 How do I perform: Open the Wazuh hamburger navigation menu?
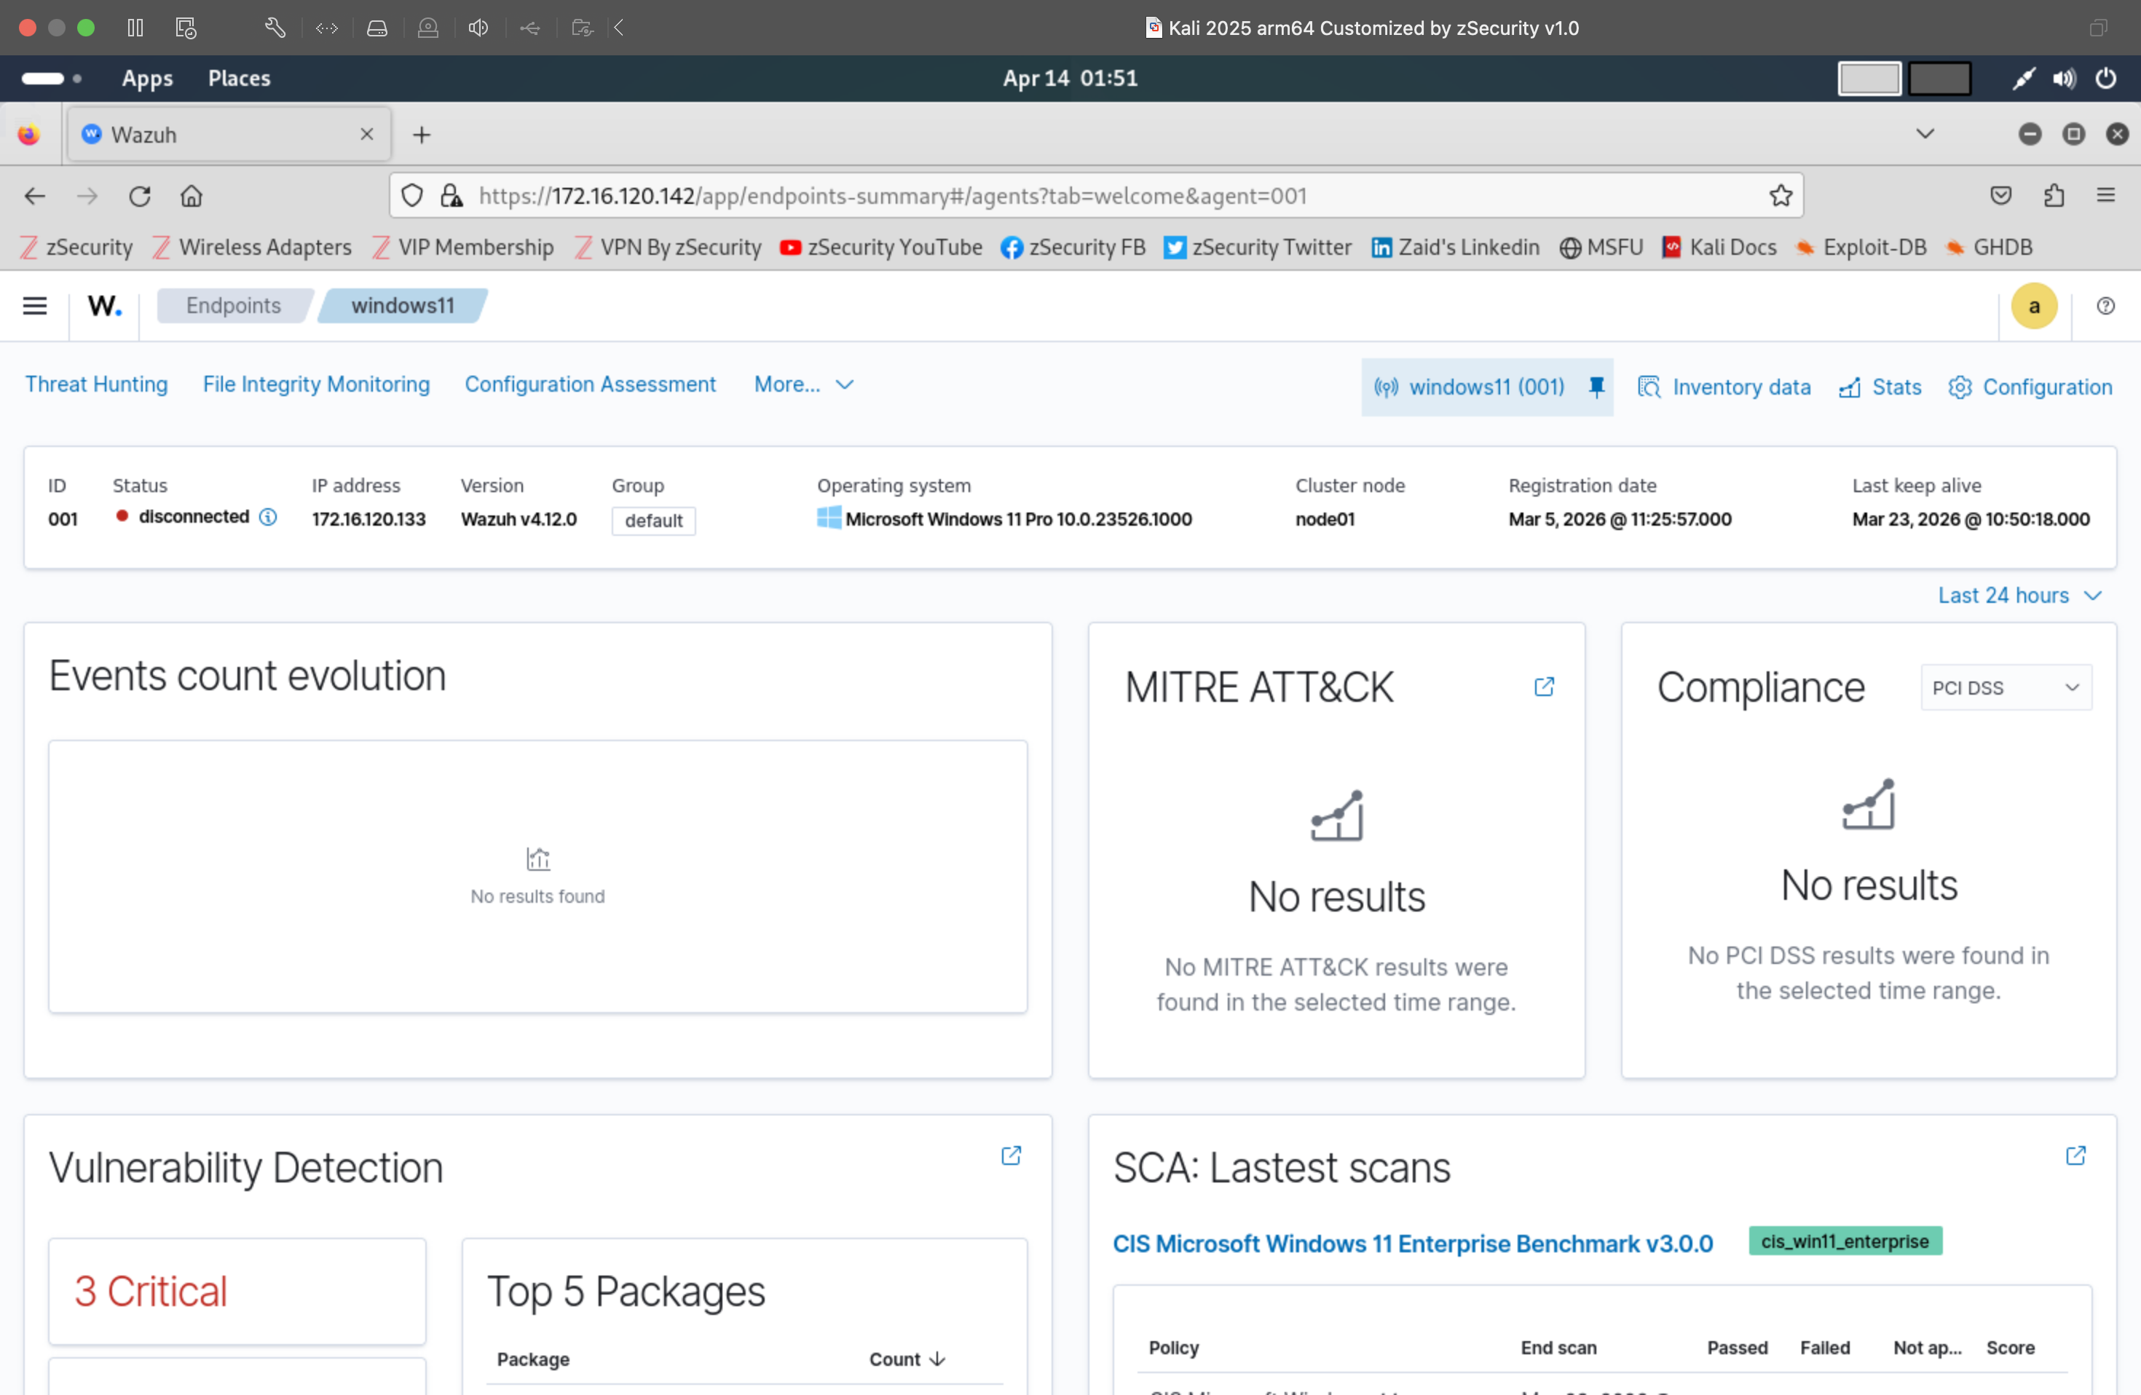click(x=34, y=306)
